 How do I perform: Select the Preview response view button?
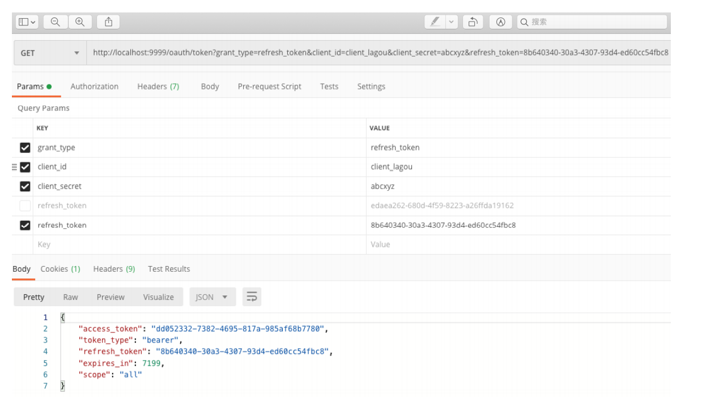click(110, 297)
